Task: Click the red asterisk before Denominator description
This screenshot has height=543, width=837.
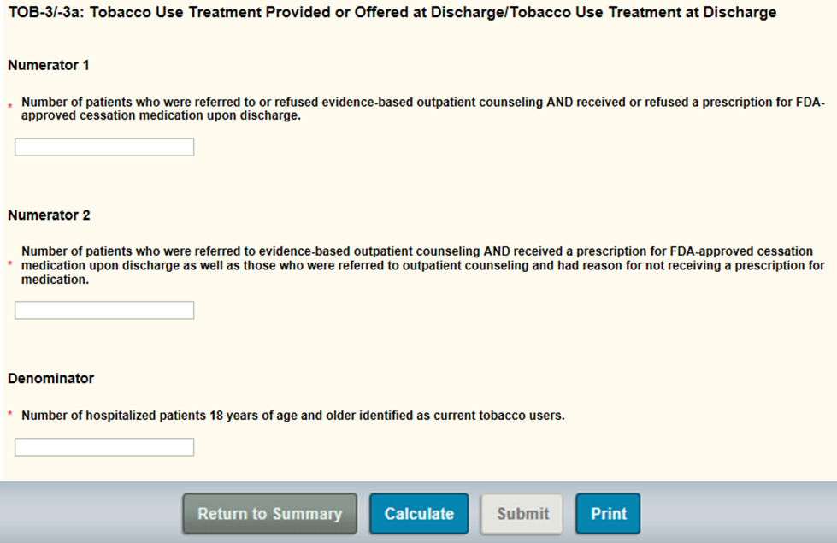Action: click(10, 415)
